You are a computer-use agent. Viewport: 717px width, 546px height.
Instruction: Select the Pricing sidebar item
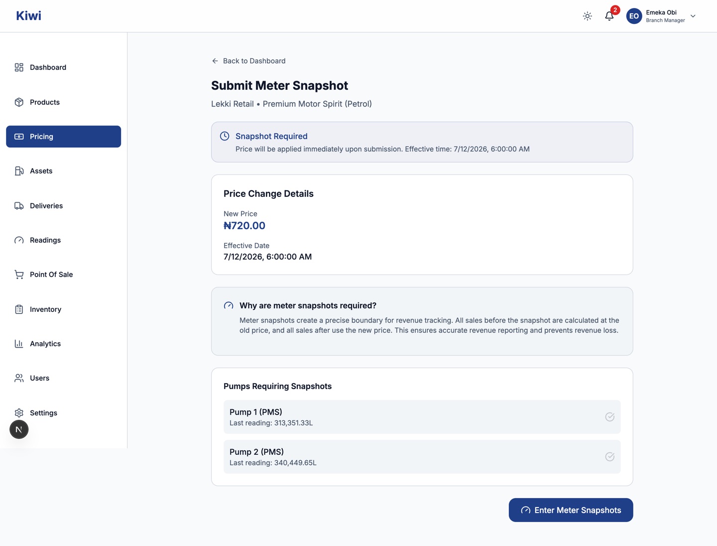pyautogui.click(x=63, y=136)
